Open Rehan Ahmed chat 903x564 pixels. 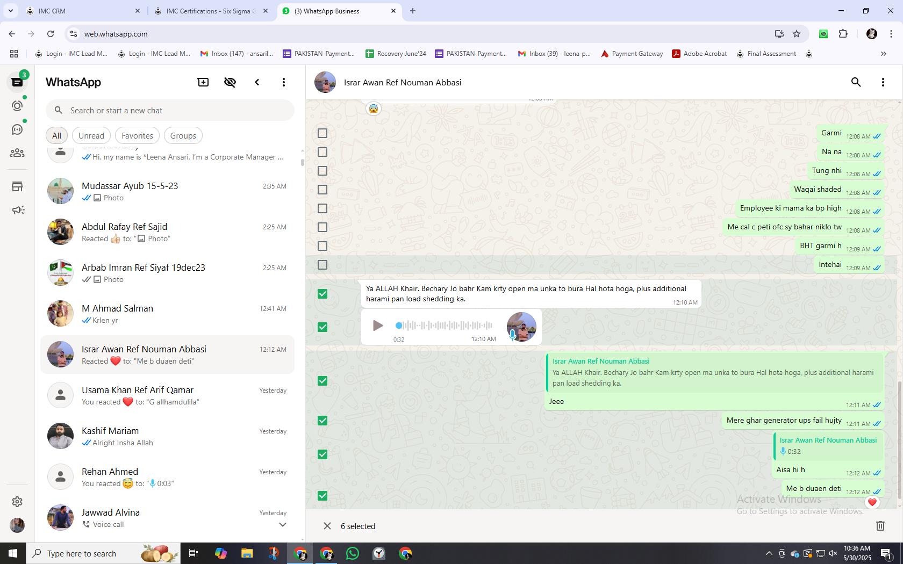pyautogui.click(x=167, y=477)
